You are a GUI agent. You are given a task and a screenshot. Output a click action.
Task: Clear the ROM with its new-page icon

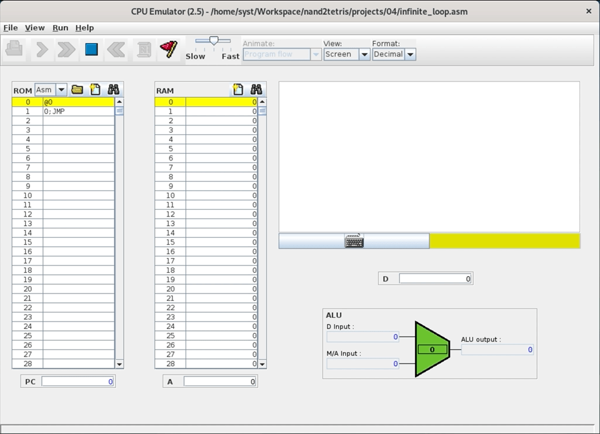pos(95,90)
